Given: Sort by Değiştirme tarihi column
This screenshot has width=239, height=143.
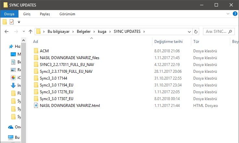Looking at the screenshot, I should 168,42.
